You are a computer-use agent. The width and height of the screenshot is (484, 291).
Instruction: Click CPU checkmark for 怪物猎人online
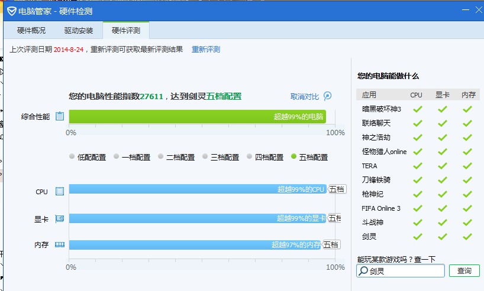tap(417, 152)
